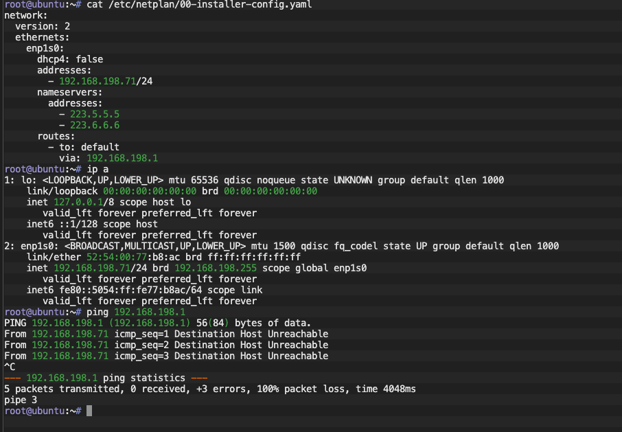Click the cursor at the last prompt
The height and width of the screenshot is (432, 622).
(89, 411)
